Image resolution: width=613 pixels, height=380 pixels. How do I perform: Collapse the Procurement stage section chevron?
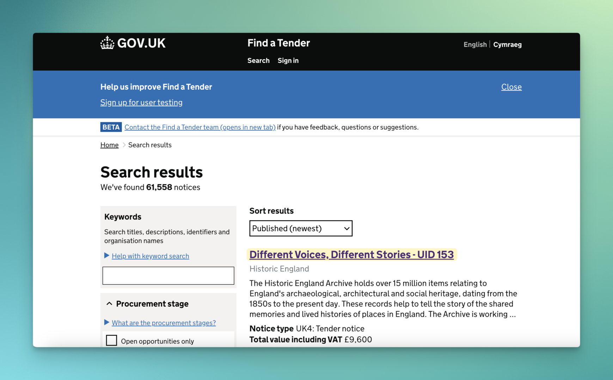(x=109, y=304)
